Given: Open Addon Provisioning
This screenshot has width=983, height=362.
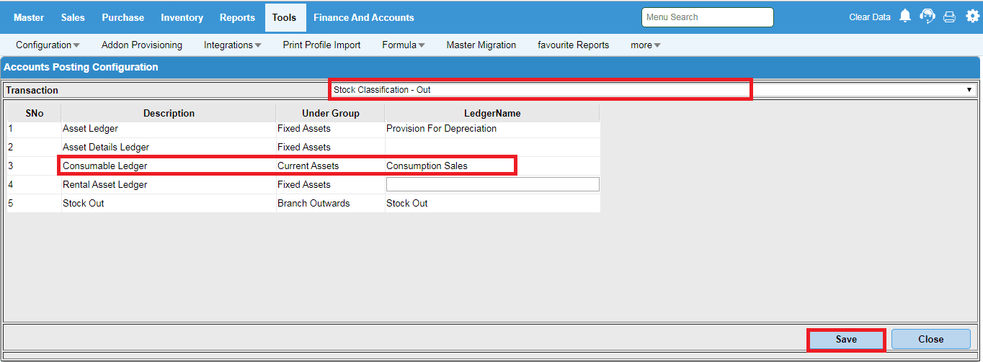Looking at the screenshot, I should click(142, 45).
